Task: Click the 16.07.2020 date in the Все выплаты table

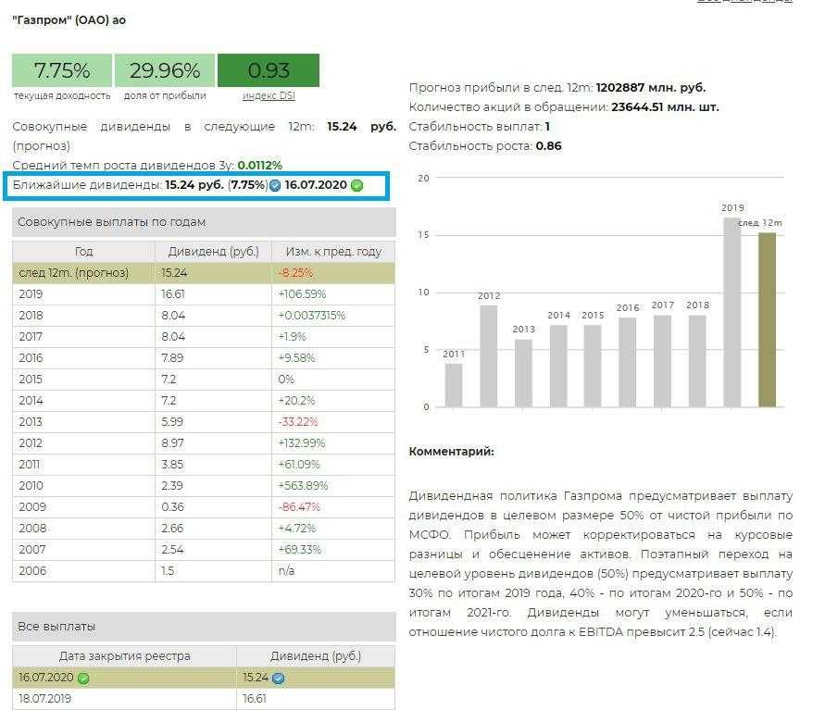Action: pos(46,678)
